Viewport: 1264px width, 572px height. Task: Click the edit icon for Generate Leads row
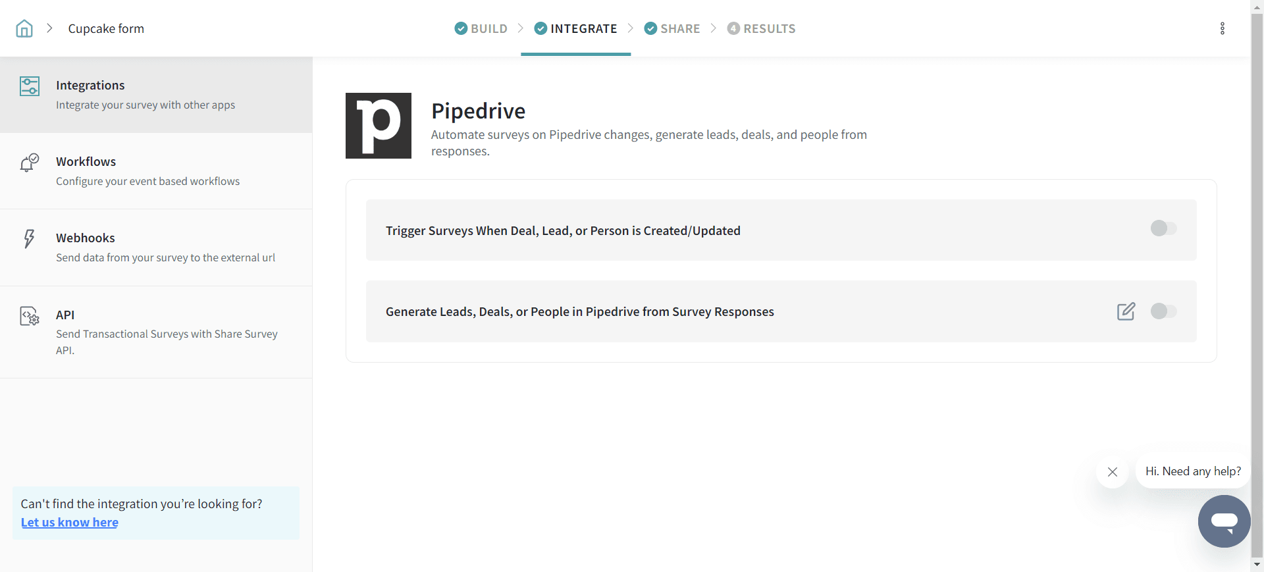[1126, 311]
